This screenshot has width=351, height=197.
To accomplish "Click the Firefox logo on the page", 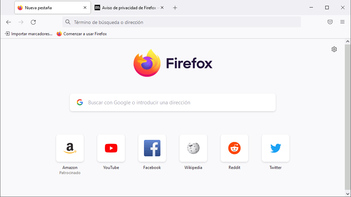I will (173, 63).
